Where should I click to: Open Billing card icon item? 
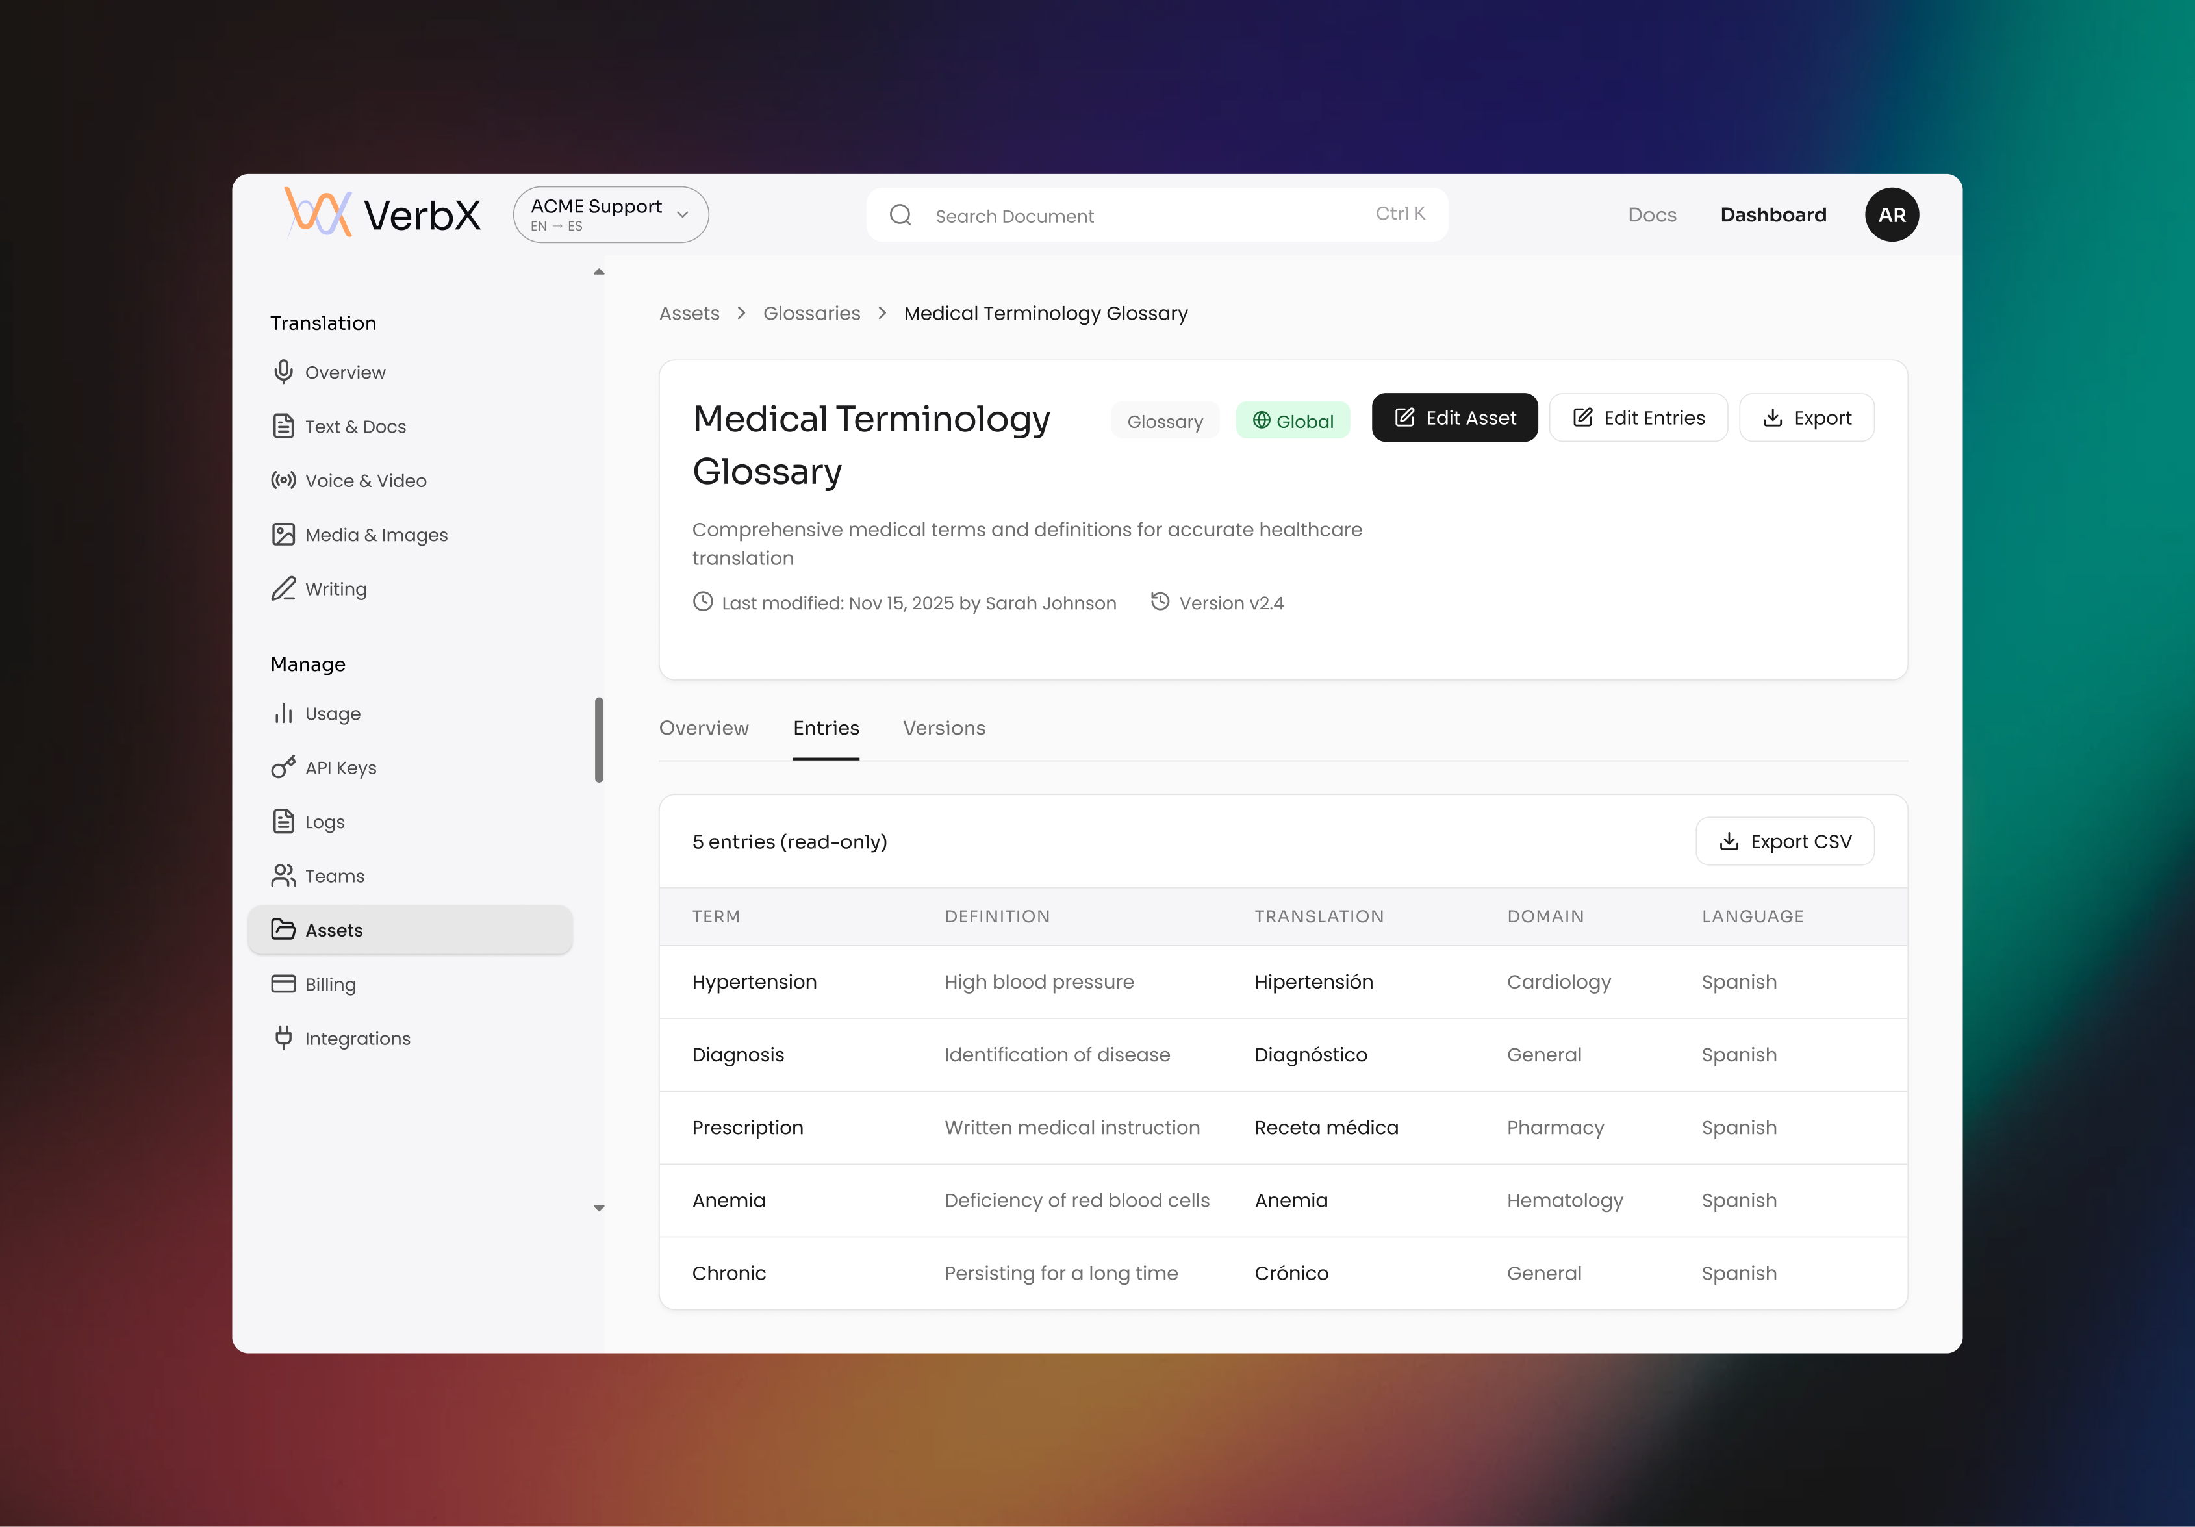[x=283, y=984]
